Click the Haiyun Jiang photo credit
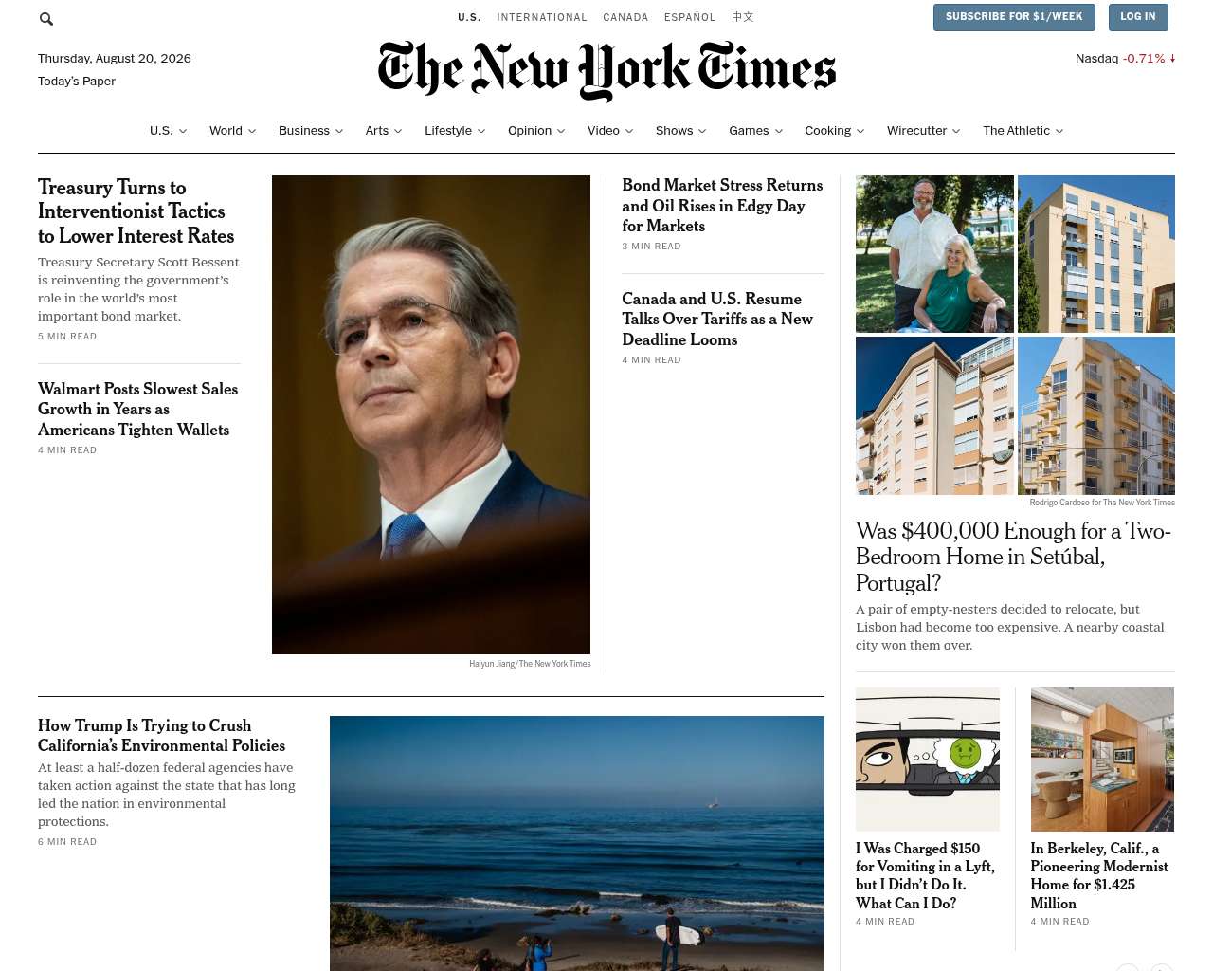The height and width of the screenshot is (971, 1213). tap(530, 664)
